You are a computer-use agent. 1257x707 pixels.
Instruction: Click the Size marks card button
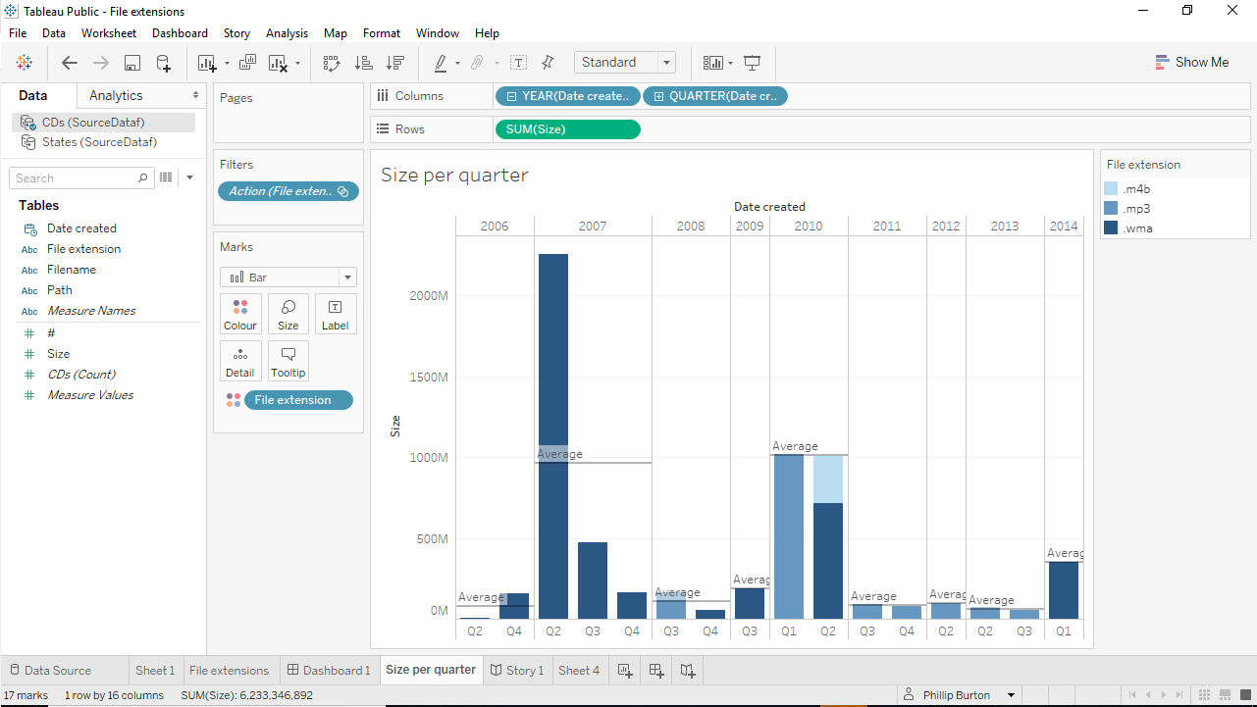pos(288,315)
